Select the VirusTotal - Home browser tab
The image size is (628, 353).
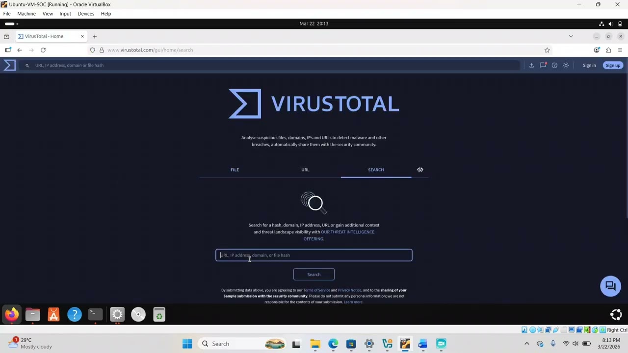click(x=51, y=36)
